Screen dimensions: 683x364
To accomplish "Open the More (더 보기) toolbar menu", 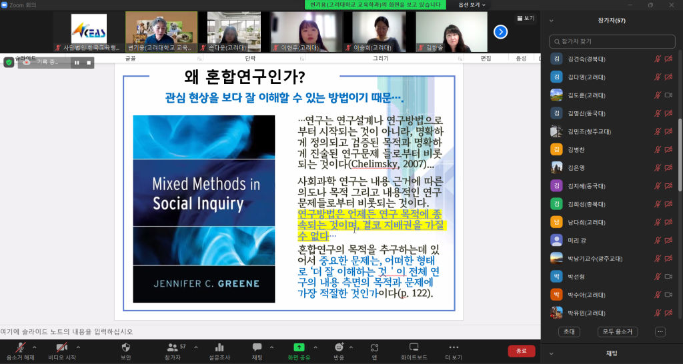I will pyautogui.click(x=454, y=347).
